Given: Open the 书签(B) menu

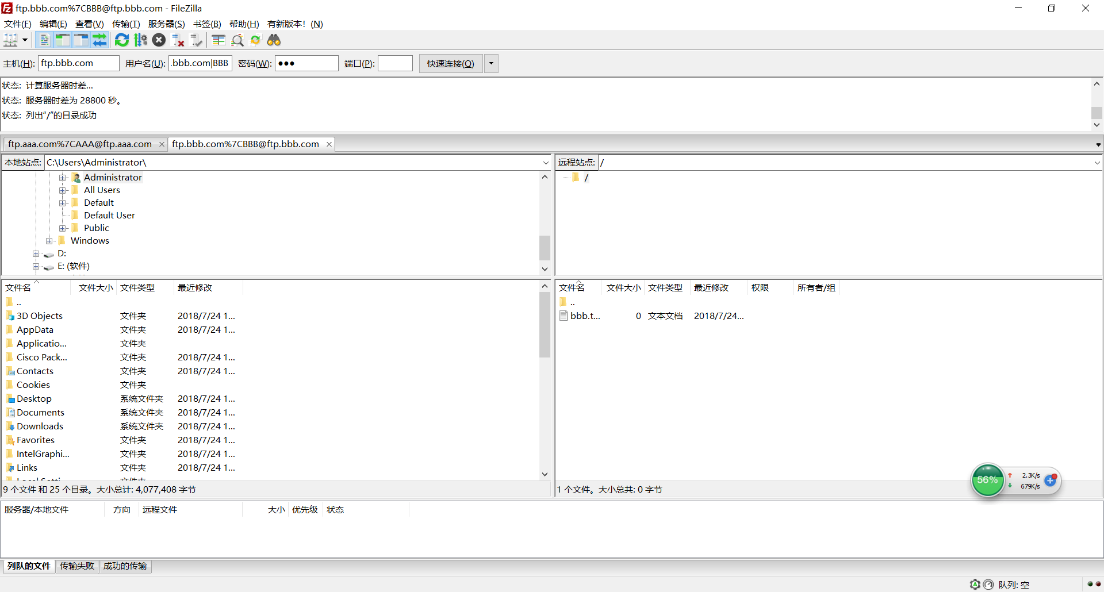Looking at the screenshot, I should point(208,24).
